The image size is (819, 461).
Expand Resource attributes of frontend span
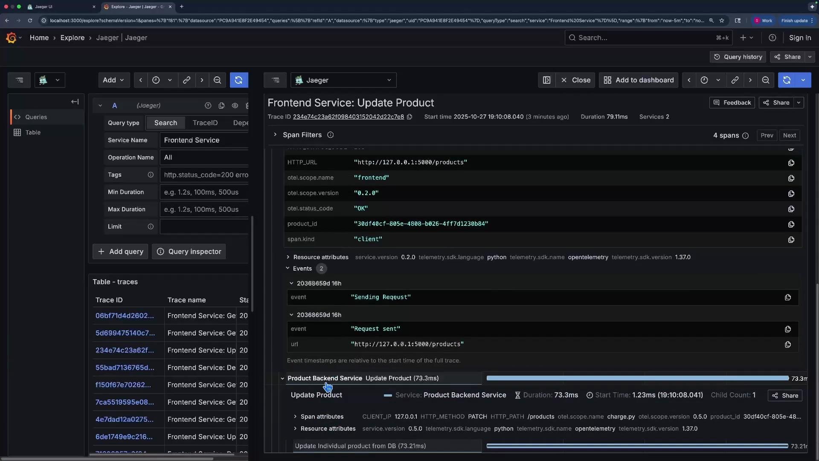(x=288, y=257)
